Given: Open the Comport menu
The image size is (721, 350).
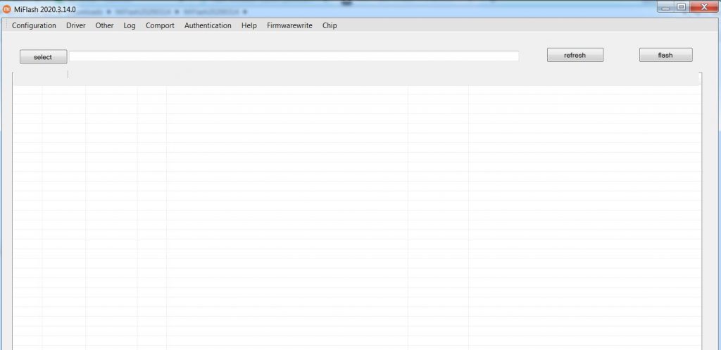Looking at the screenshot, I should [x=160, y=26].
